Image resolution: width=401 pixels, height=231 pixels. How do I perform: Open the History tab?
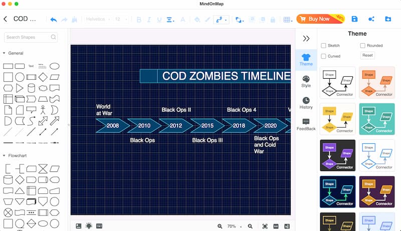pos(306,103)
